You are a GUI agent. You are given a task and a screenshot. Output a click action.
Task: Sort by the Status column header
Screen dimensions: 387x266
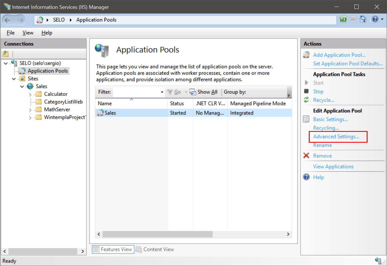pyautogui.click(x=180, y=103)
